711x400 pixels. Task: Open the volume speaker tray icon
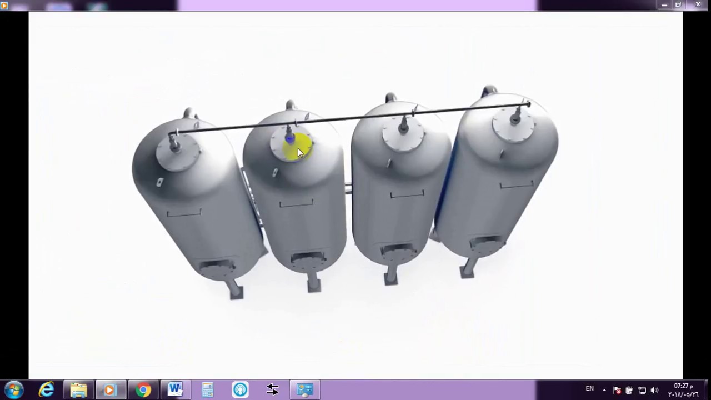654,391
